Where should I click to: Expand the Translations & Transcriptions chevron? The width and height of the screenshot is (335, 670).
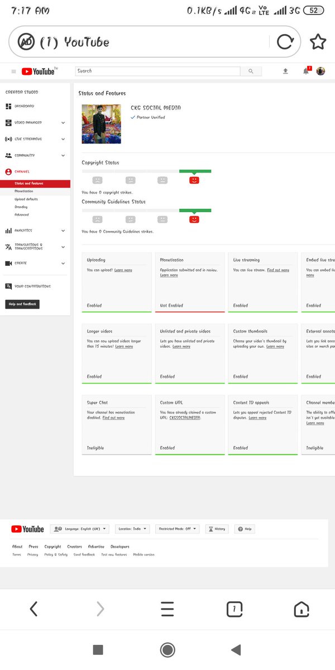[63, 247]
